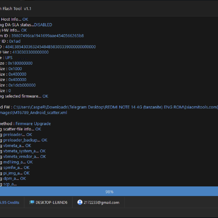Click the 0x1ad ID value
218x218 pixels.
tap(15, 41)
